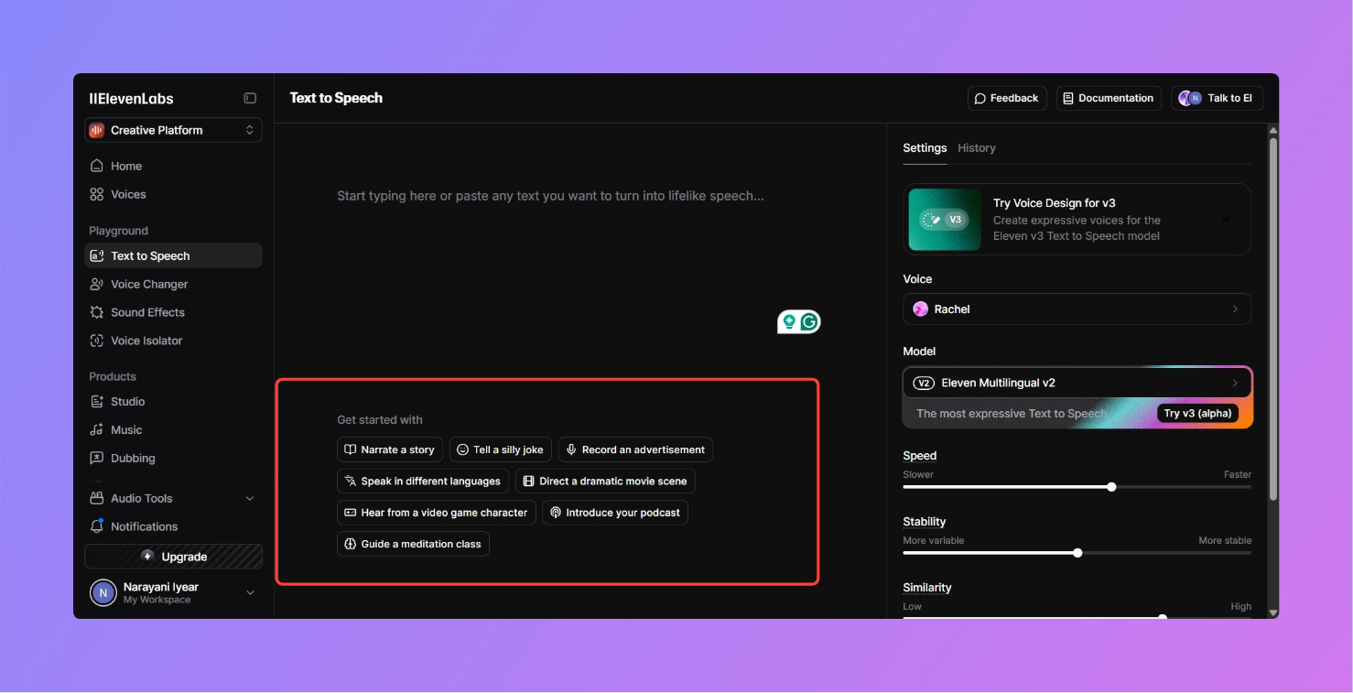Open the Sound Effects tool
The height and width of the screenshot is (693, 1353).
tap(173, 312)
